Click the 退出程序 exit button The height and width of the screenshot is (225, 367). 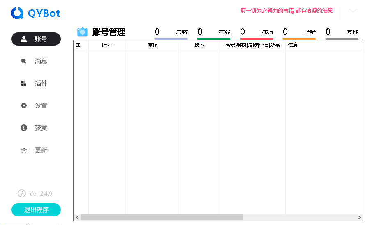[36, 210]
